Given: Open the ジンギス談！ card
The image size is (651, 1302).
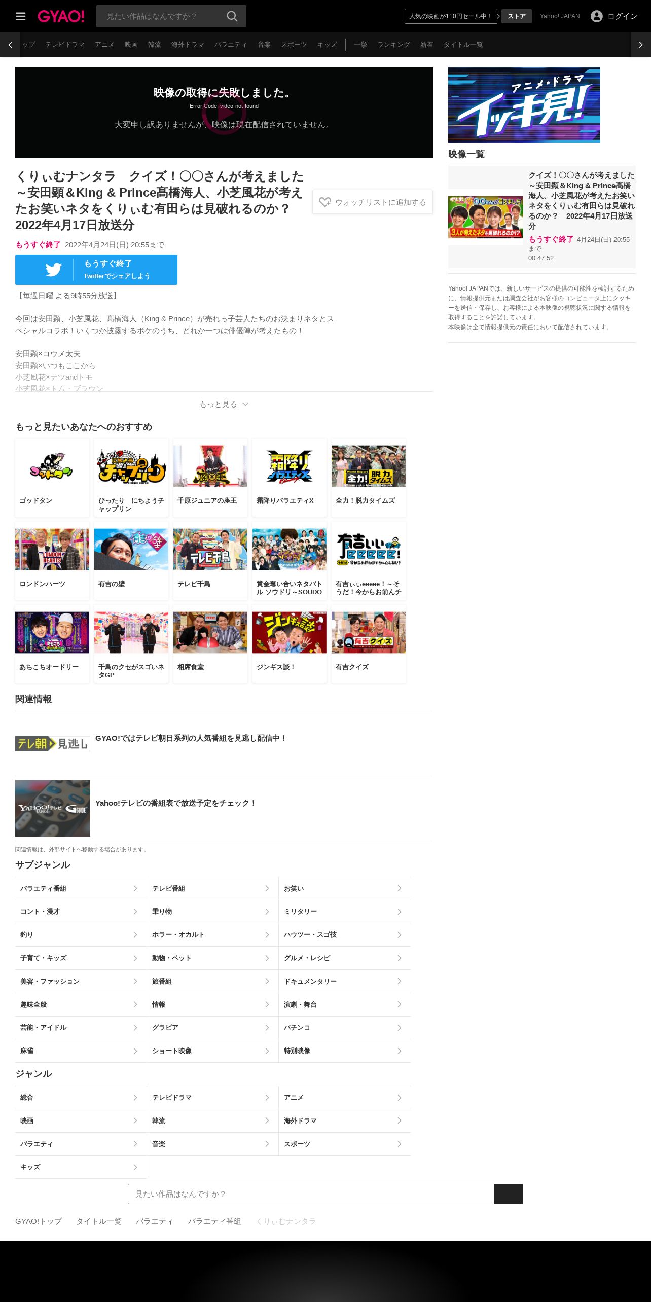Looking at the screenshot, I should coord(290,644).
